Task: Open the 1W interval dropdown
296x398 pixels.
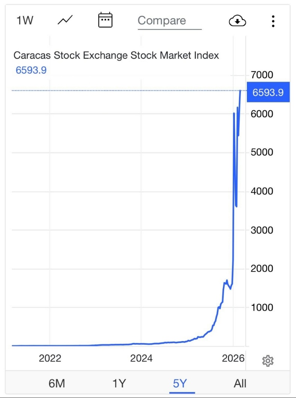Action: tap(25, 20)
